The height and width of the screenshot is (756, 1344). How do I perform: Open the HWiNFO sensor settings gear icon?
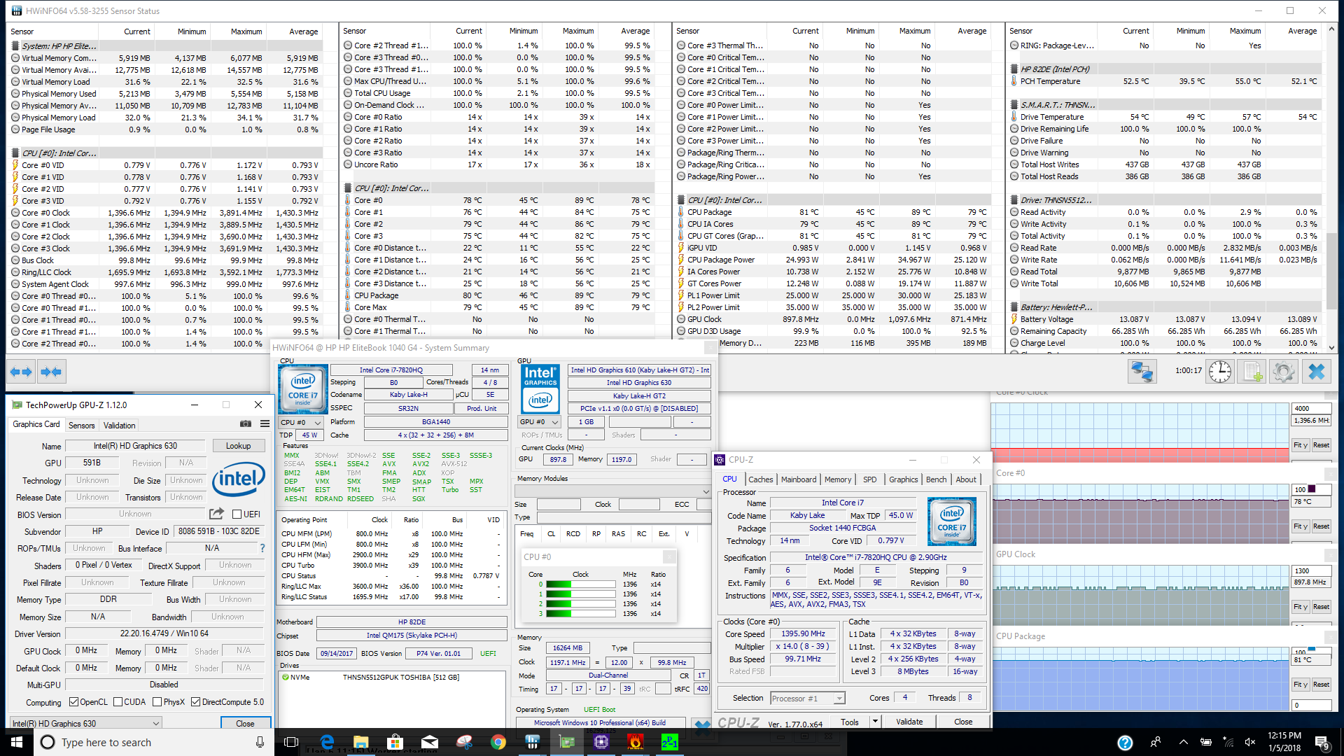[1283, 372]
